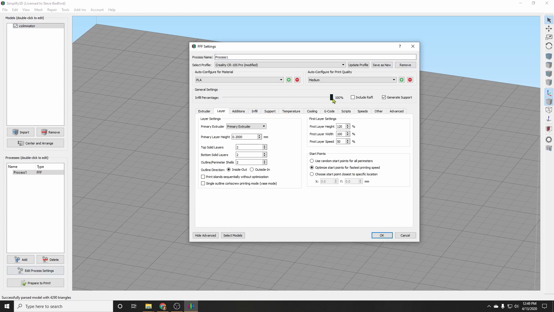Screen dimensions: 554x312
Task: Select Process1 row in processes list
Action: click(35, 172)
